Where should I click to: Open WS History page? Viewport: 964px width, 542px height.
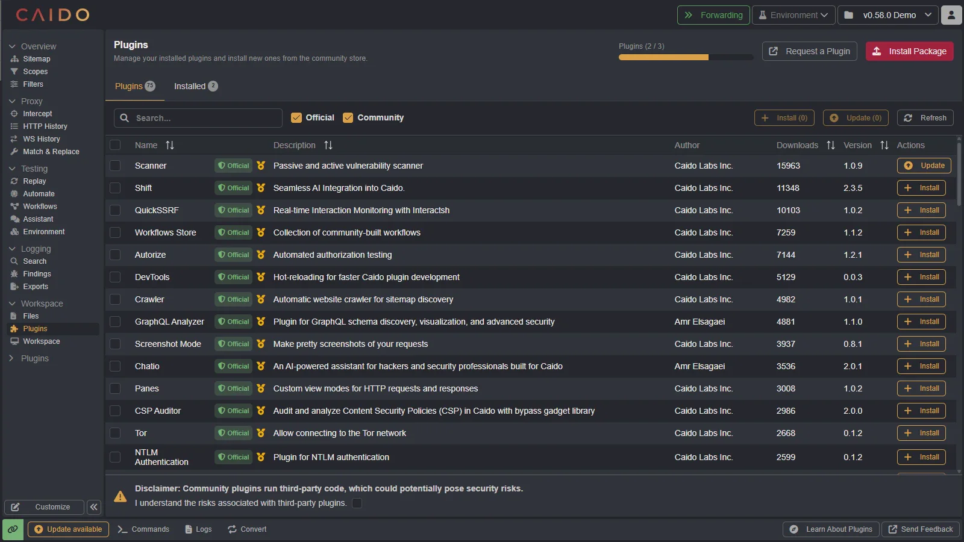click(x=41, y=139)
